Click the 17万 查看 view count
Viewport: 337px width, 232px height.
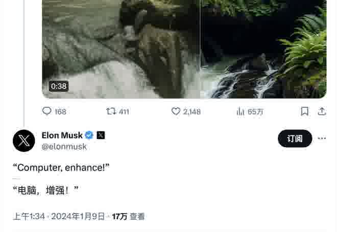[128, 217]
